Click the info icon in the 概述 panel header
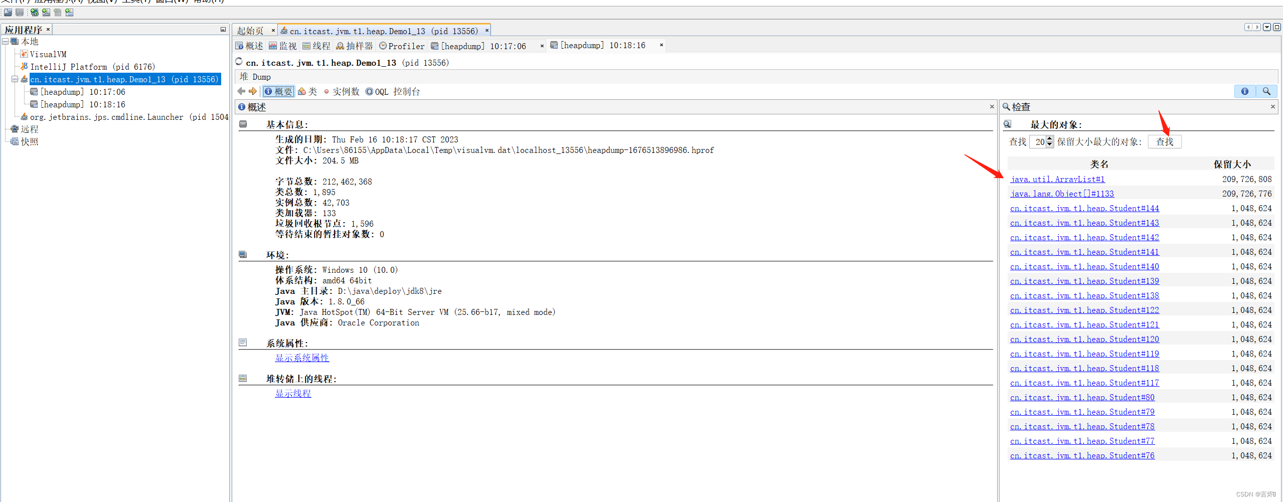Screen dimensions: 1283x502 242,107
